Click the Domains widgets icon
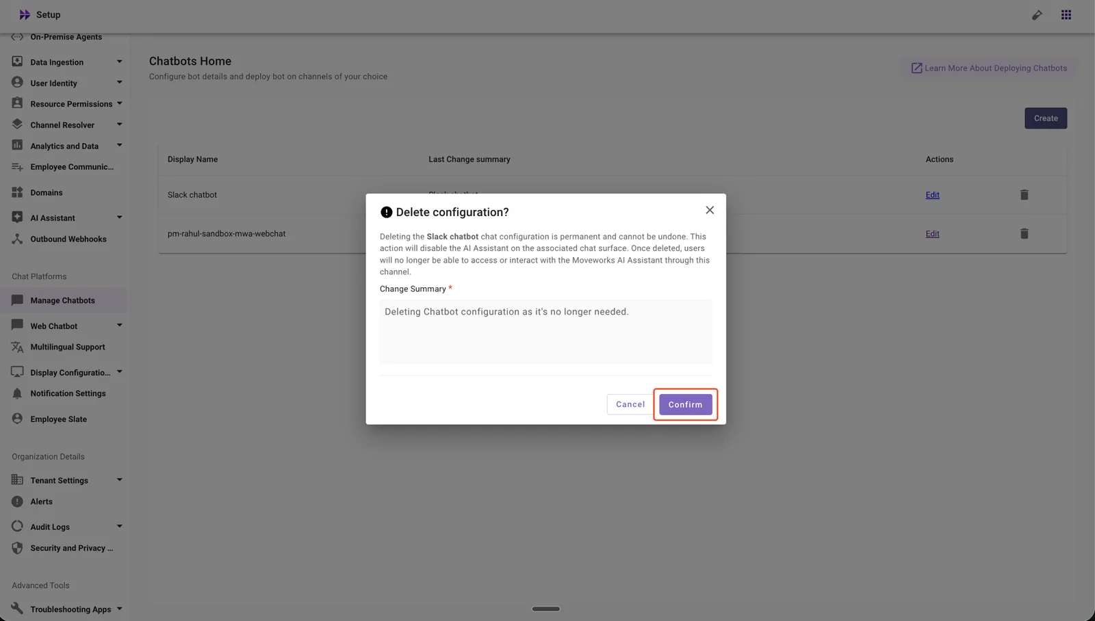This screenshot has width=1095, height=621. tap(17, 192)
